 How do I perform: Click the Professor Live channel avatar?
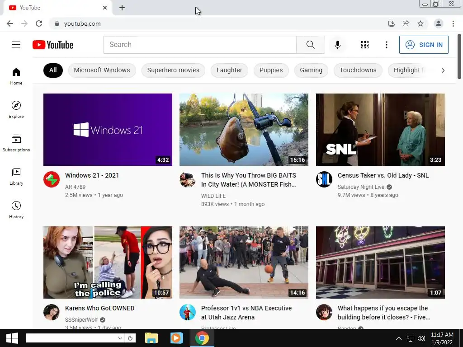coord(188,312)
